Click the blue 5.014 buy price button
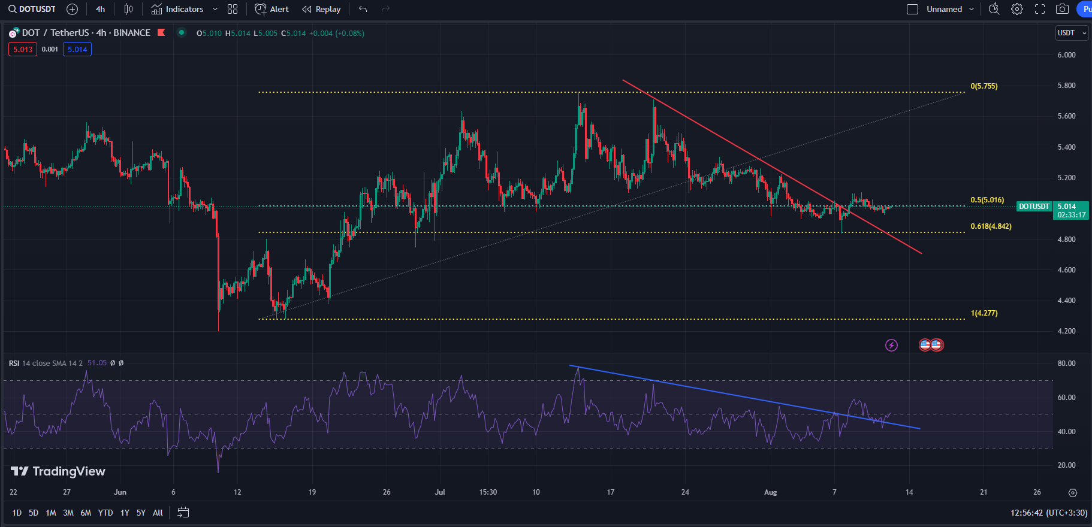This screenshot has width=1092, height=527. coord(77,49)
